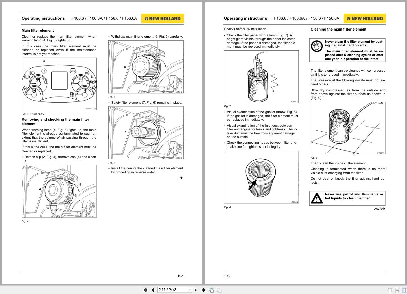This screenshot has height=294, width=407.
Task: Click 'Never clean the filter element by beating' warning
Action: [x=354, y=43]
